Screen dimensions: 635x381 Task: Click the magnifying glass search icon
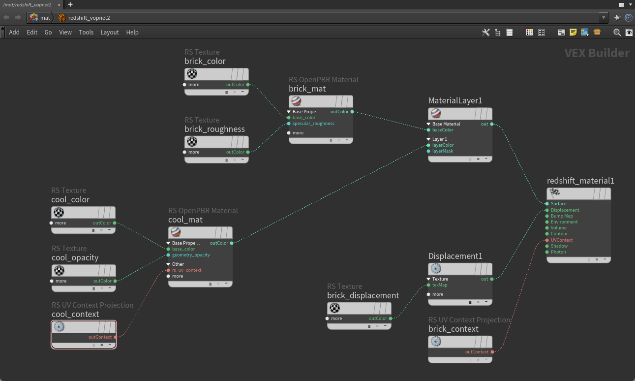coord(617,32)
